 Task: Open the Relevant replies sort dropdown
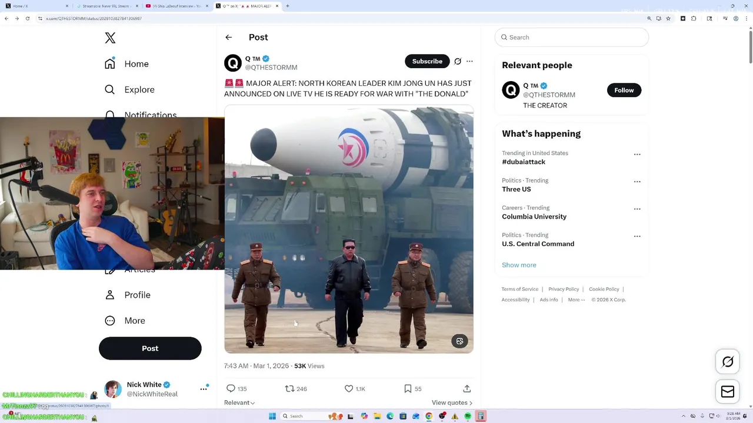(x=239, y=402)
